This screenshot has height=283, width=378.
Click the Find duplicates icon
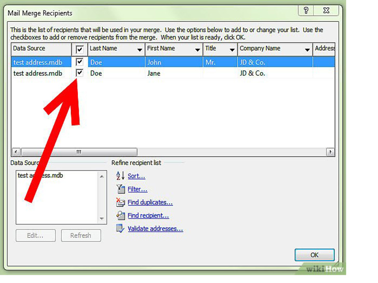click(120, 202)
